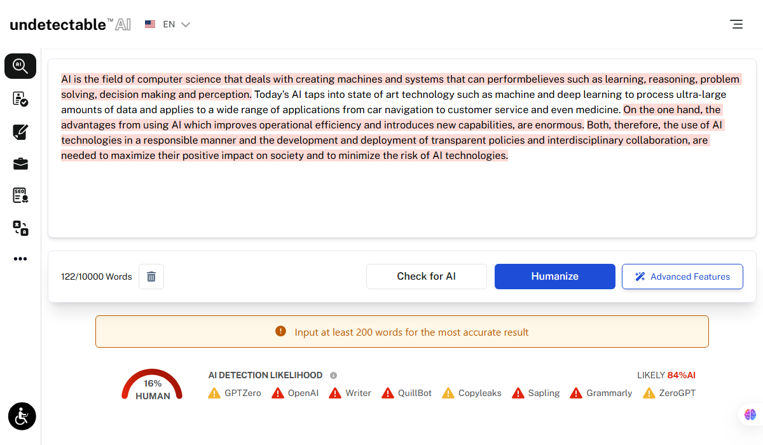
Task: Click the '122/10000 Words' counter
Action: click(x=97, y=277)
